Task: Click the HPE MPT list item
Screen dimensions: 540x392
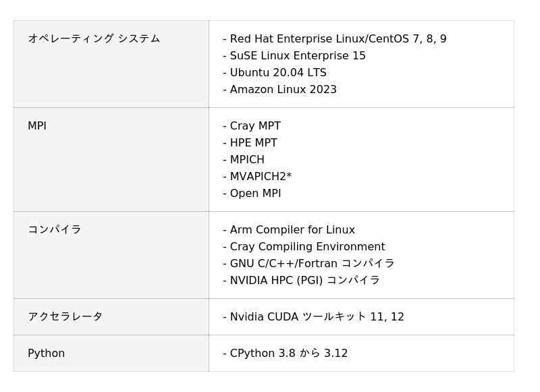Action: click(250, 143)
